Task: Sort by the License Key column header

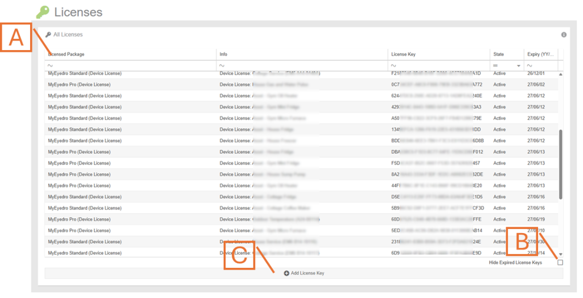Action: (439, 54)
